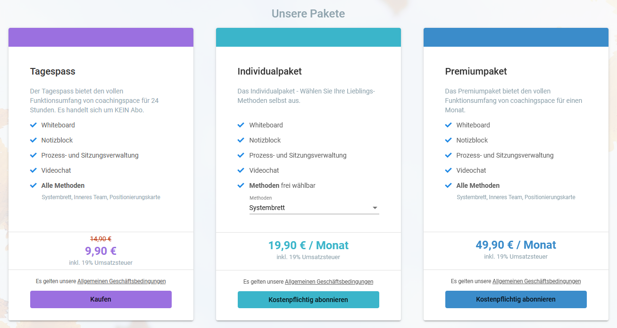Click the Prozess- und Sitzungsverwaltung checkmark in Premiumpaket

pyautogui.click(x=448, y=155)
